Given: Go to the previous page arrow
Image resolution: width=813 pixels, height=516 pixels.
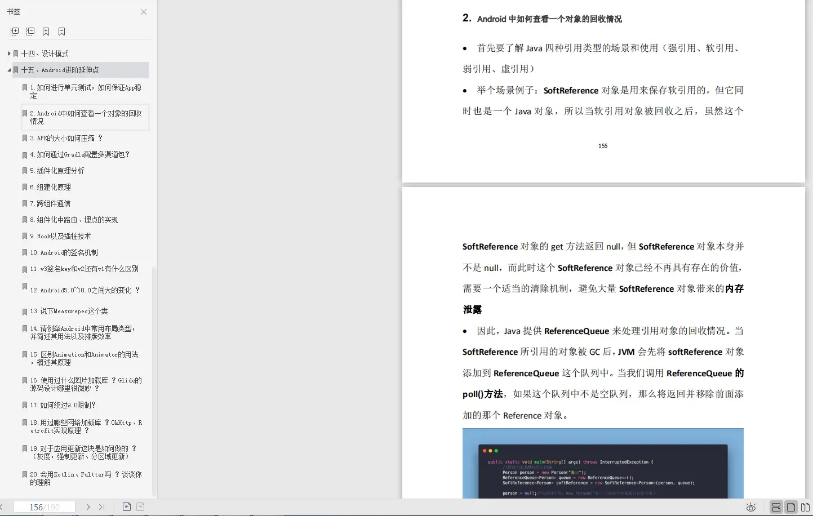Looking at the screenshot, I should click(2, 507).
